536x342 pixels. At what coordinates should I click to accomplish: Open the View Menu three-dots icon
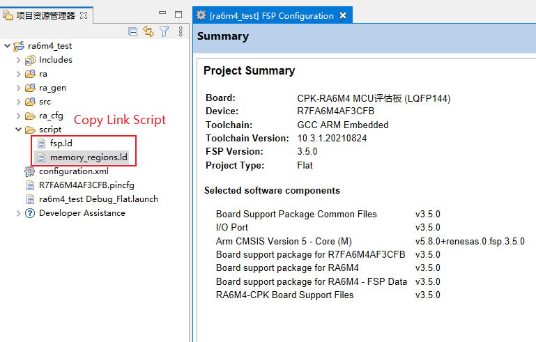181,31
